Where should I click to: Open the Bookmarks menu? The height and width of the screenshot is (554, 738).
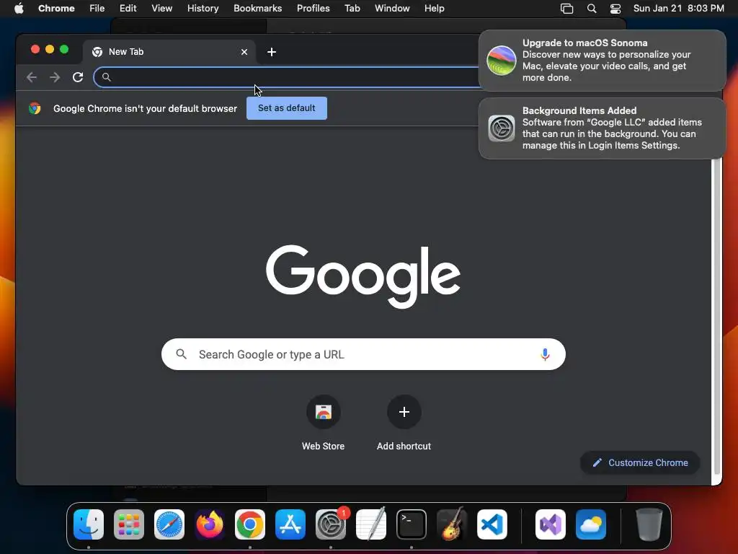(x=257, y=9)
